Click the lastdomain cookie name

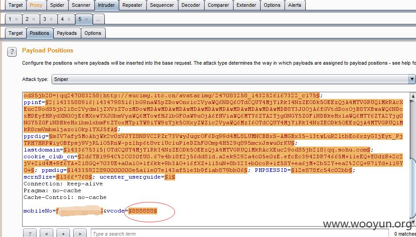[x=43, y=150]
